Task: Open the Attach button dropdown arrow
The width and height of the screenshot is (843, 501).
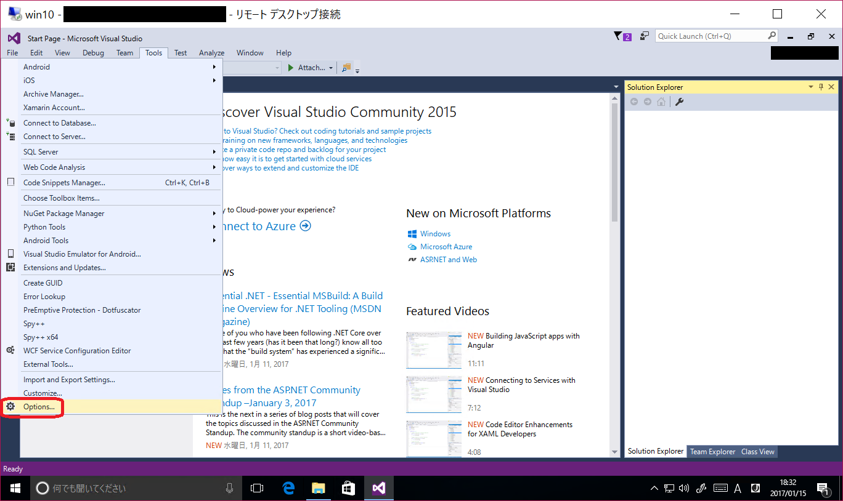Action: [331, 68]
